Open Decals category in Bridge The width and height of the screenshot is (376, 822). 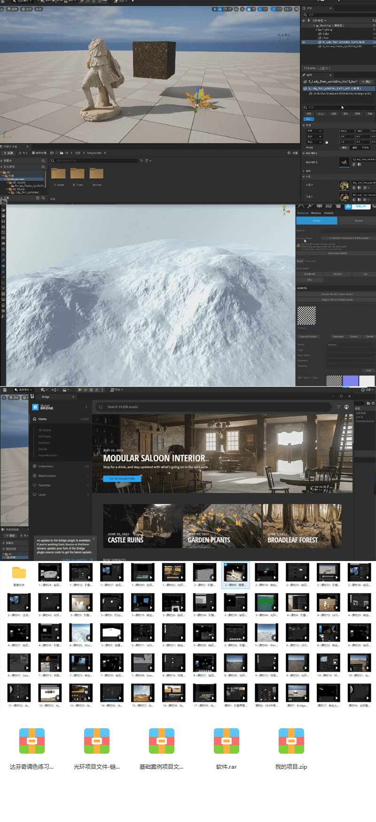pos(43,449)
